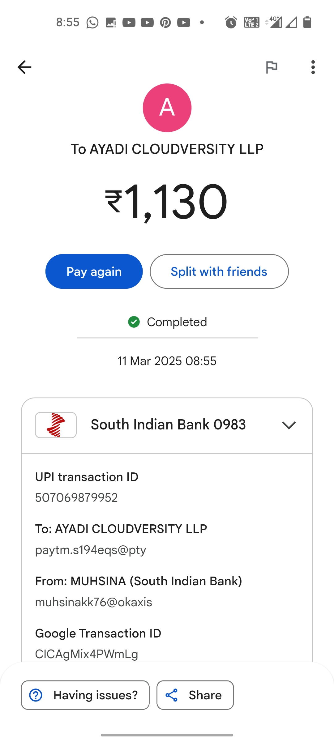
Task: Tap the Pinterest status bar notification icon
Action: point(165,23)
